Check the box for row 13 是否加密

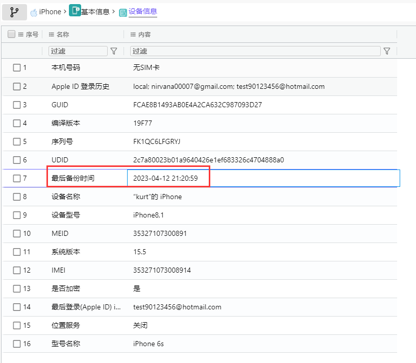point(17,288)
